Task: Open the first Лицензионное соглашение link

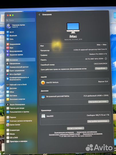Action: (64, 132)
